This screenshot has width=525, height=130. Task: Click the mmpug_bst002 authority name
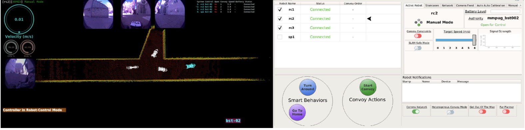[503, 18]
